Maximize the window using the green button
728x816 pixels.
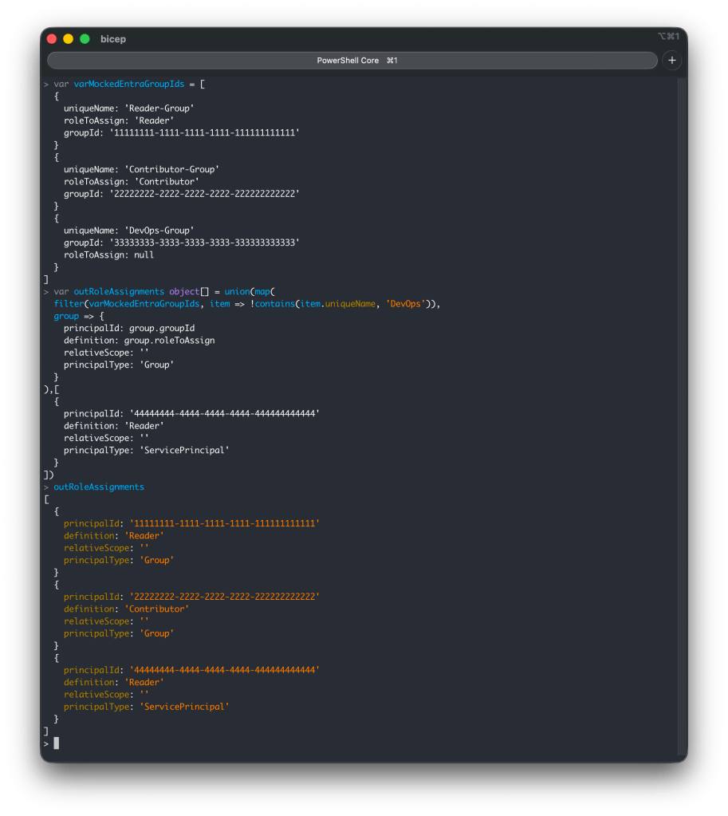(85, 38)
